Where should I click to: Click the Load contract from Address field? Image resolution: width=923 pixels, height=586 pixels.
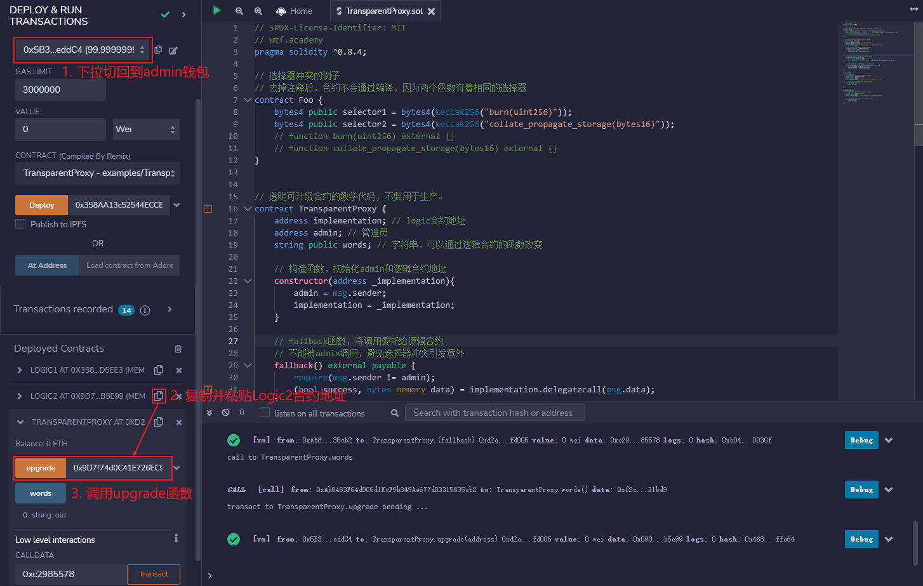pyautogui.click(x=129, y=265)
